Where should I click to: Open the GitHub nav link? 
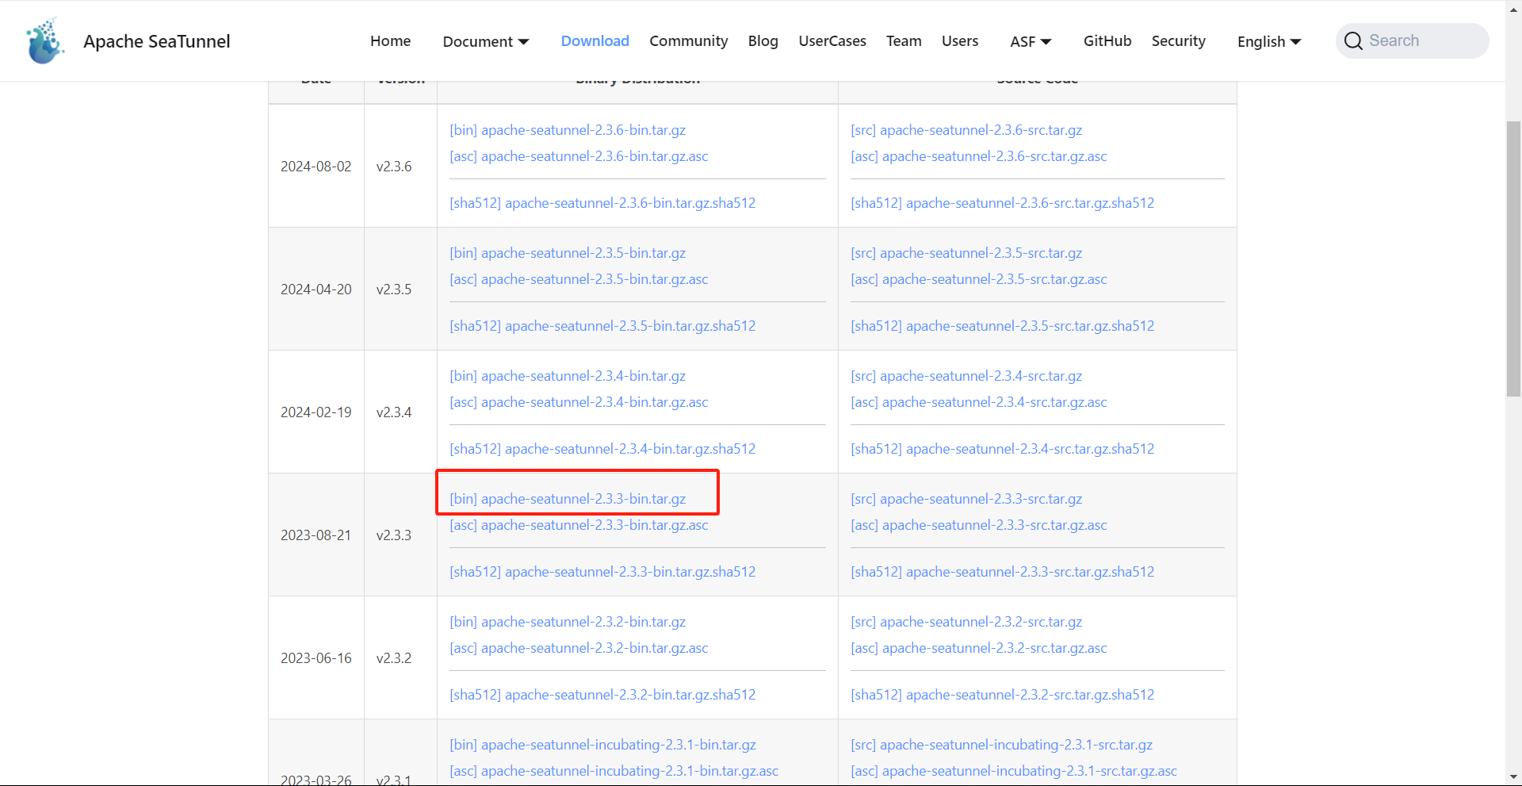coord(1107,40)
